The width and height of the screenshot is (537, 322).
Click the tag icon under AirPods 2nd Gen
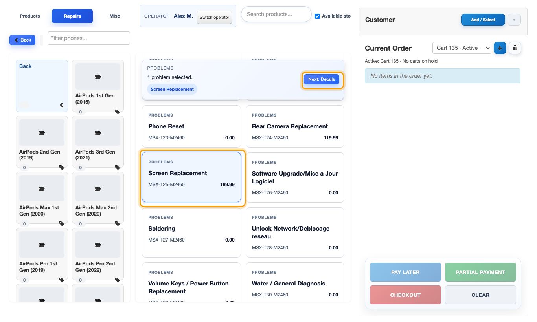(x=62, y=168)
